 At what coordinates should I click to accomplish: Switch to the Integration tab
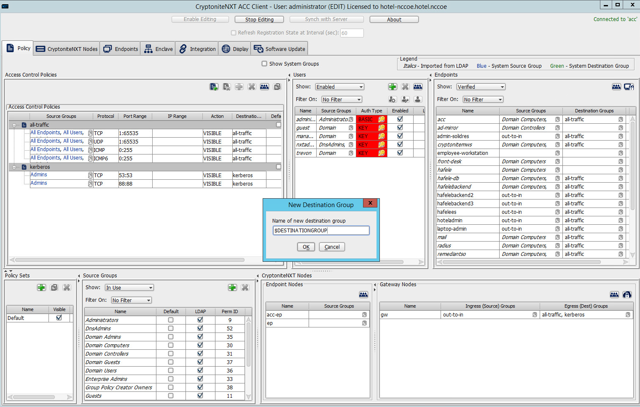[x=197, y=49]
